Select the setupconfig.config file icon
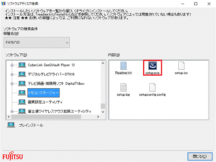Image resolution: width=216 pixels, height=162 pixels. (x=152, y=88)
